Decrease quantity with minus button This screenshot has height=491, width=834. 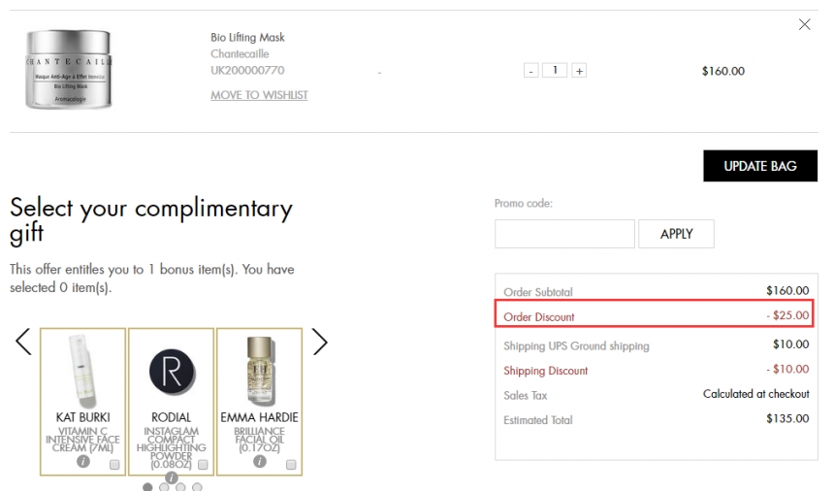[530, 71]
